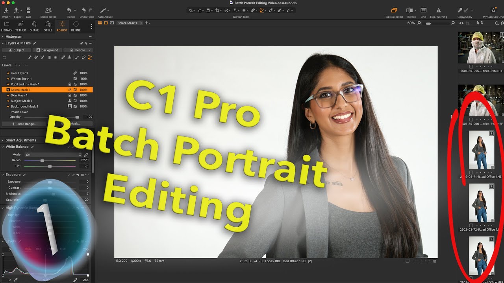Toggle the Heal Layer 1 checkmark
This screenshot has width=504, height=283.
[8, 73]
